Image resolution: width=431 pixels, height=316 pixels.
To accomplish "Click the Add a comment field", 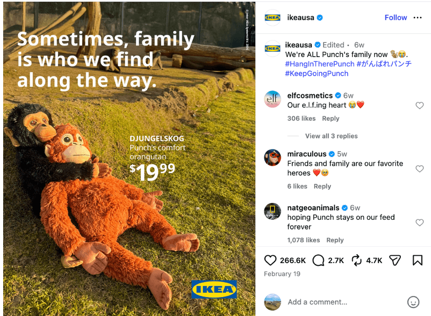I will pos(318,302).
